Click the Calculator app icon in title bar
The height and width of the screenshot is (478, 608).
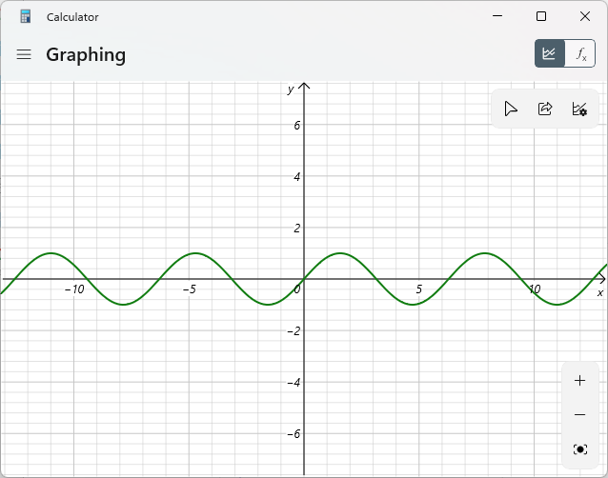pyautogui.click(x=25, y=16)
